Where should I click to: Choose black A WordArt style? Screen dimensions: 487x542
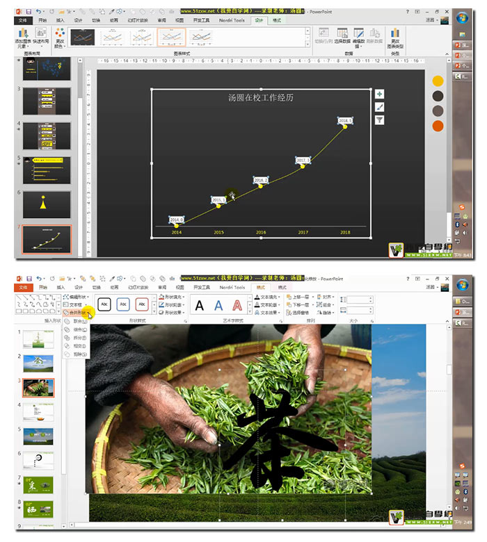[200, 306]
